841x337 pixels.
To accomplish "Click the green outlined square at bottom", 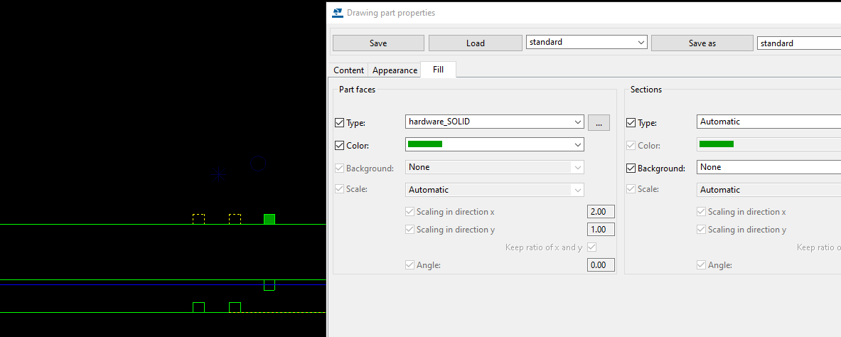I will click(x=235, y=307).
